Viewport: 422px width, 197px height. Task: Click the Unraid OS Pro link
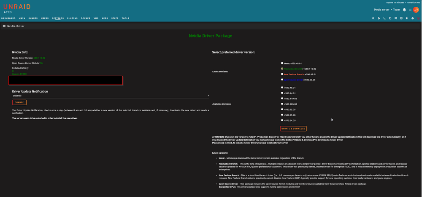click(x=414, y=3)
